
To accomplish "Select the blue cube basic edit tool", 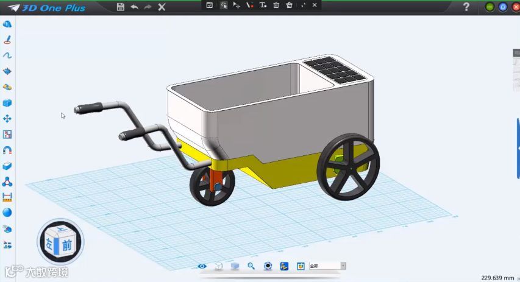I will 7,103.
